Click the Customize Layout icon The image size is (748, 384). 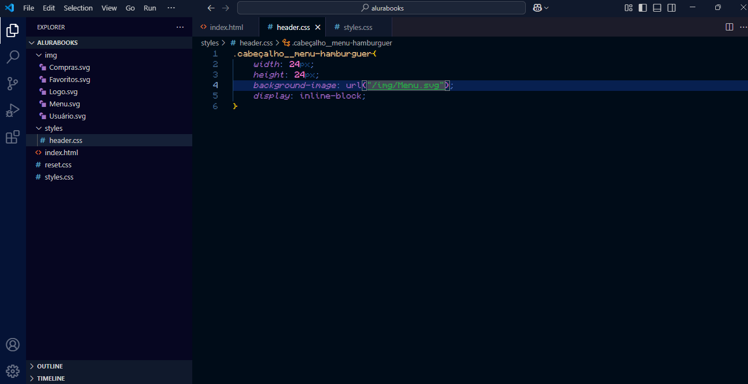click(x=628, y=8)
